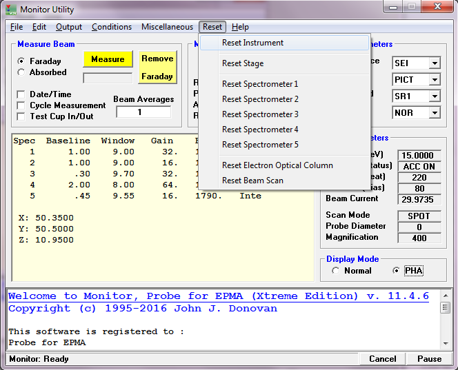
Task: Choose Reset Instrument from the menu
Action: point(252,43)
